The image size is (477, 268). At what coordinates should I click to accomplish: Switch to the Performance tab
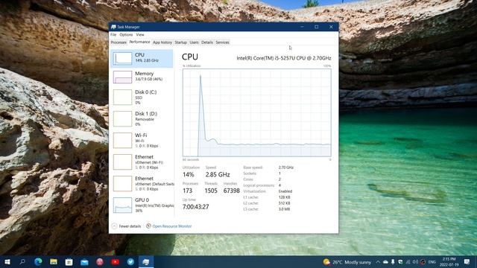click(139, 42)
